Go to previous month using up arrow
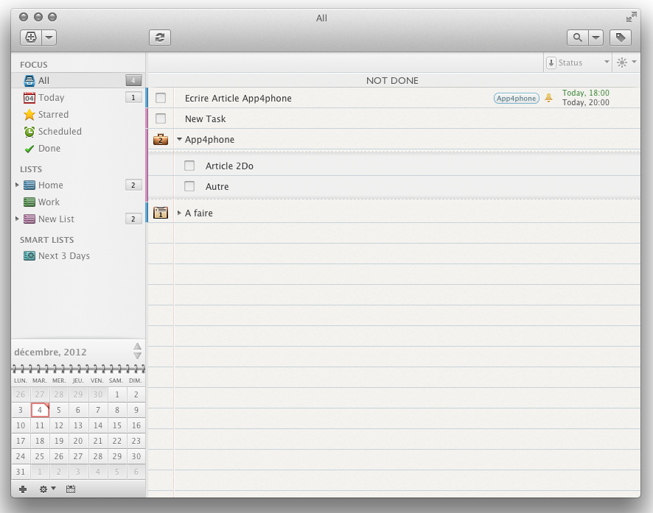This screenshot has width=653, height=513. pos(137,346)
